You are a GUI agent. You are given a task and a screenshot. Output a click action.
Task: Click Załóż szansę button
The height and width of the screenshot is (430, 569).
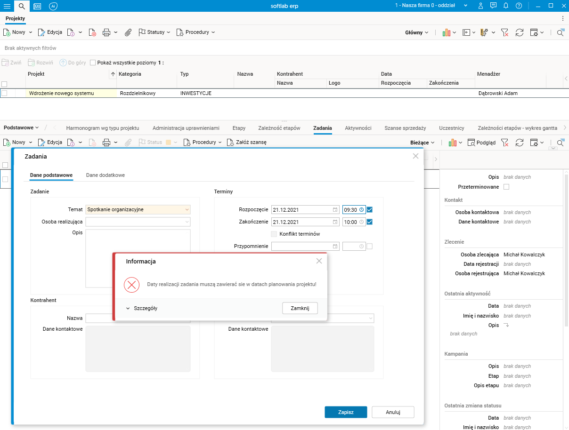tap(246, 142)
